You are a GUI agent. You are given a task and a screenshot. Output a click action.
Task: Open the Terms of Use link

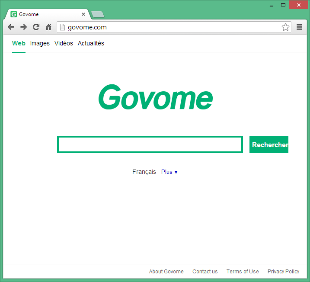(243, 272)
